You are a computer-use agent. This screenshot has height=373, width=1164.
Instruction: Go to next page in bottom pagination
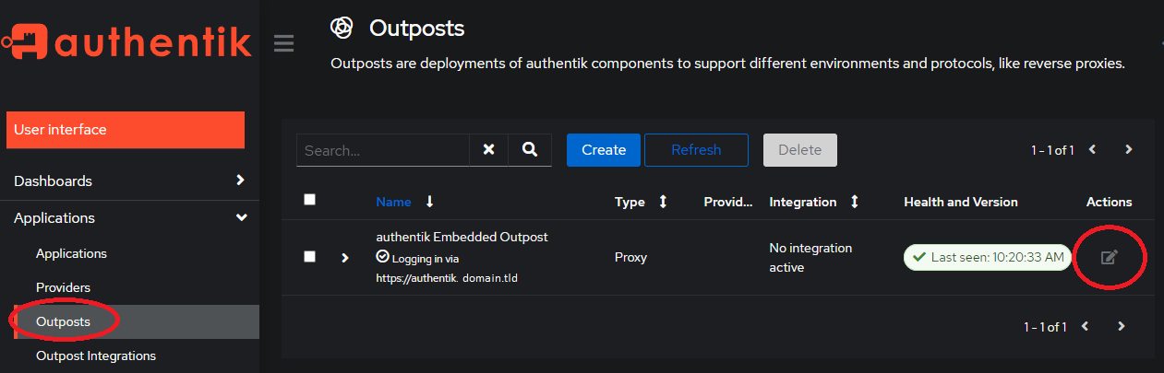pos(1121,326)
